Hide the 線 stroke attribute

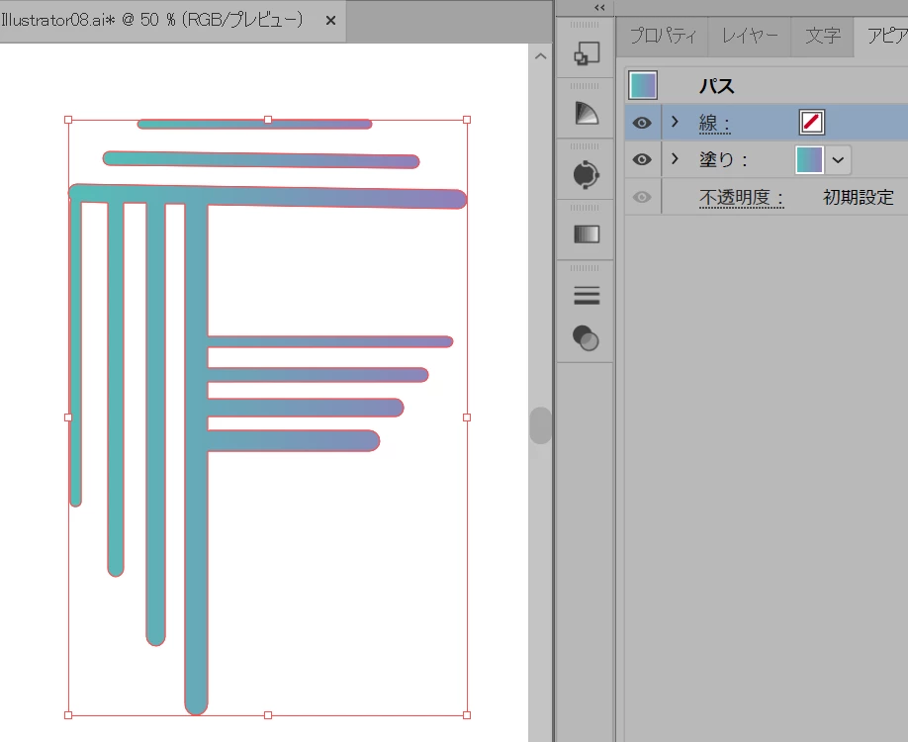(642, 123)
